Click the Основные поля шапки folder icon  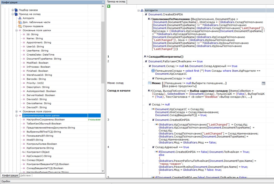pyautogui.click(x=20, y=30)
